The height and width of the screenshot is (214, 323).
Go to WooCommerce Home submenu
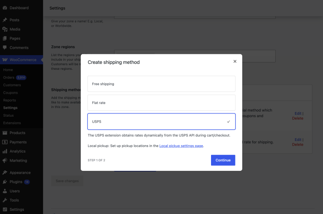[8, 70]
